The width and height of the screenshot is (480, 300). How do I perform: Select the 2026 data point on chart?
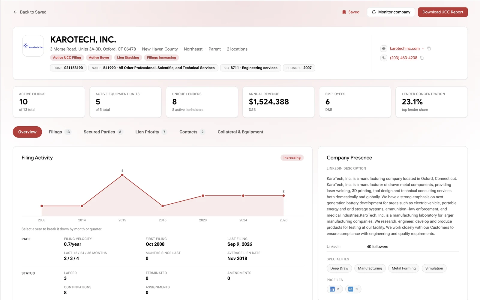(x=283, y=196)
